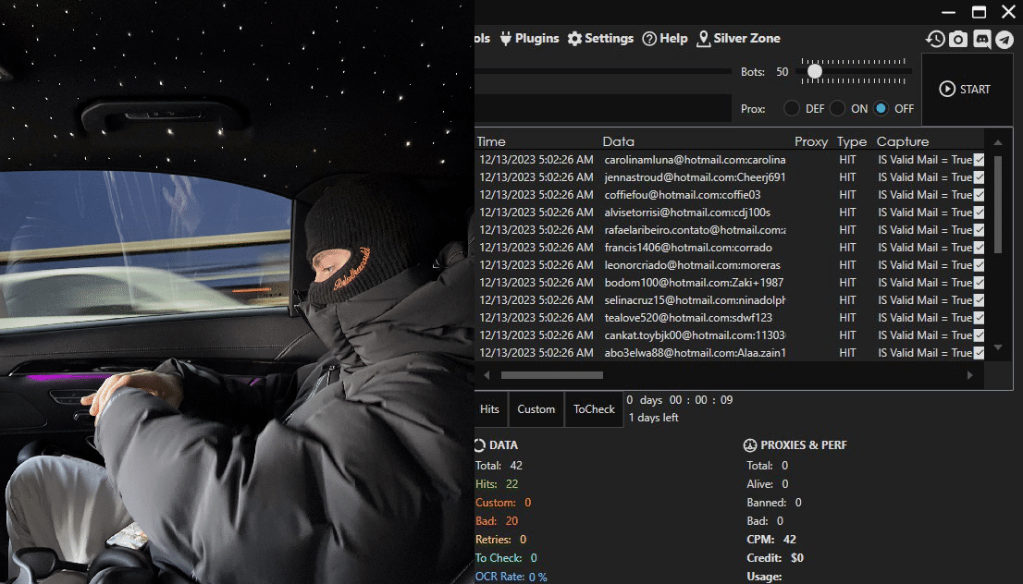The width and height of the screenshot is (1023, 584).
Task: Click the '1 days left' text
Action: coord(654,418)
